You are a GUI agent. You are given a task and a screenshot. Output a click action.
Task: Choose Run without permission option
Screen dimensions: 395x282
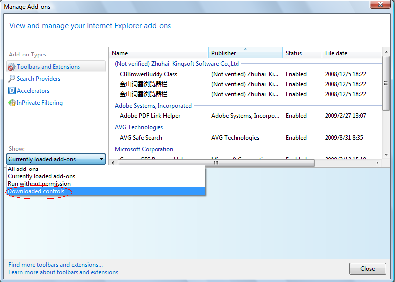click(106, 184)
